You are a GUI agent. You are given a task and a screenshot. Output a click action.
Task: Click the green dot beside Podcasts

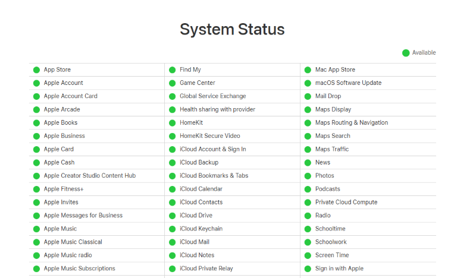308,189
